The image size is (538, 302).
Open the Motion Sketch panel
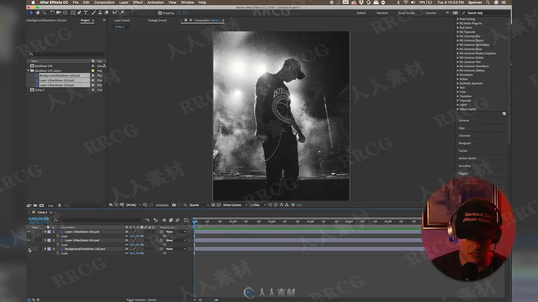(x=467, y=159)
